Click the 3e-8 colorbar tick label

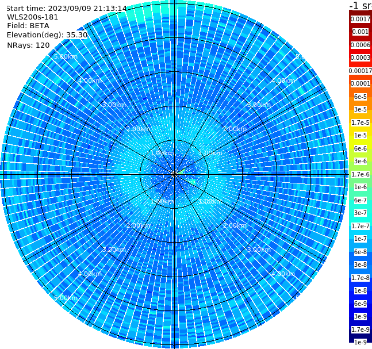(361, 264)
